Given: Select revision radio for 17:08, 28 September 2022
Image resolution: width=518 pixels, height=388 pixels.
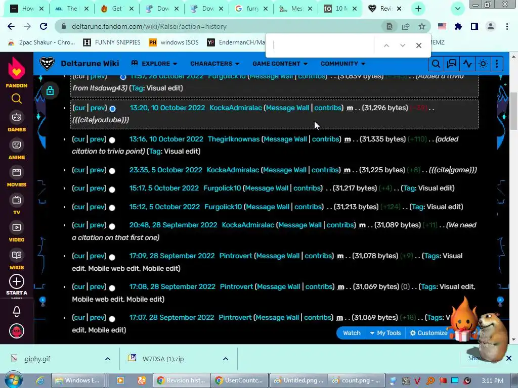Looking at the screenshot, I should pos(112,288).
